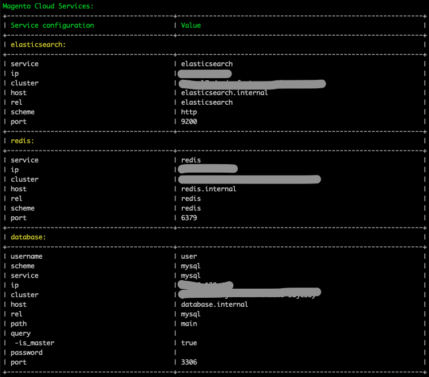Screen dimensions: 429x377
Task: Click the 'true' value
Action: click(x=189, y=343)
